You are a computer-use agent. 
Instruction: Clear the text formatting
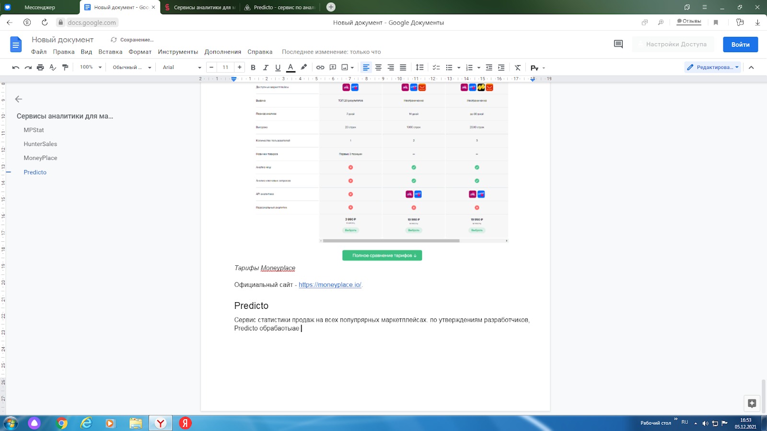pyautogui.click(x=518, y=68)
